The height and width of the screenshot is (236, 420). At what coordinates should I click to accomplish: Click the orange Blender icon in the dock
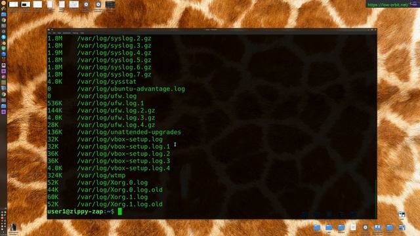(x=3, y=43)
